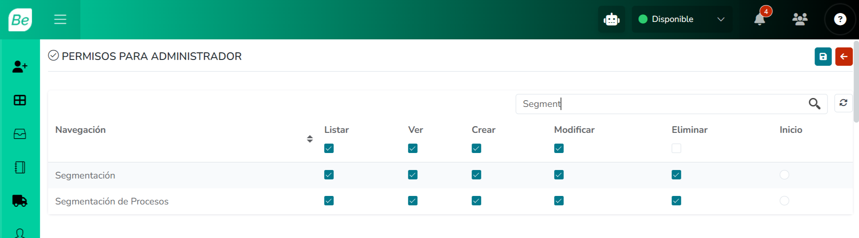Open the dashboard grid sidebar icon
The width and height of the screenshot is (859, 238).
point(20,100)
